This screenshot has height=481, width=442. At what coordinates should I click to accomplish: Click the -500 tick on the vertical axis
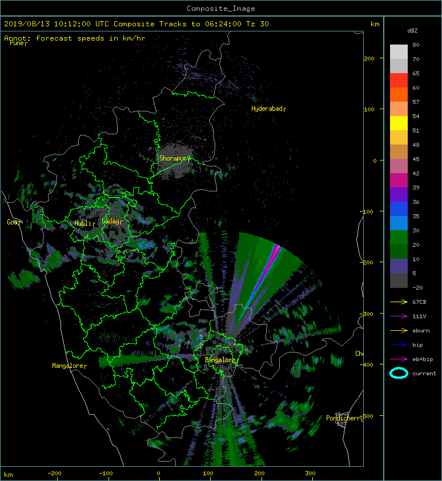pyautogui.click(x=367, y=416)
